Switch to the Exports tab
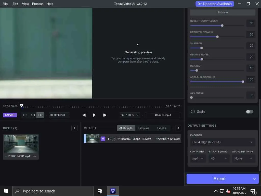This screenshot has width=261, height=196. click(161, 128)
